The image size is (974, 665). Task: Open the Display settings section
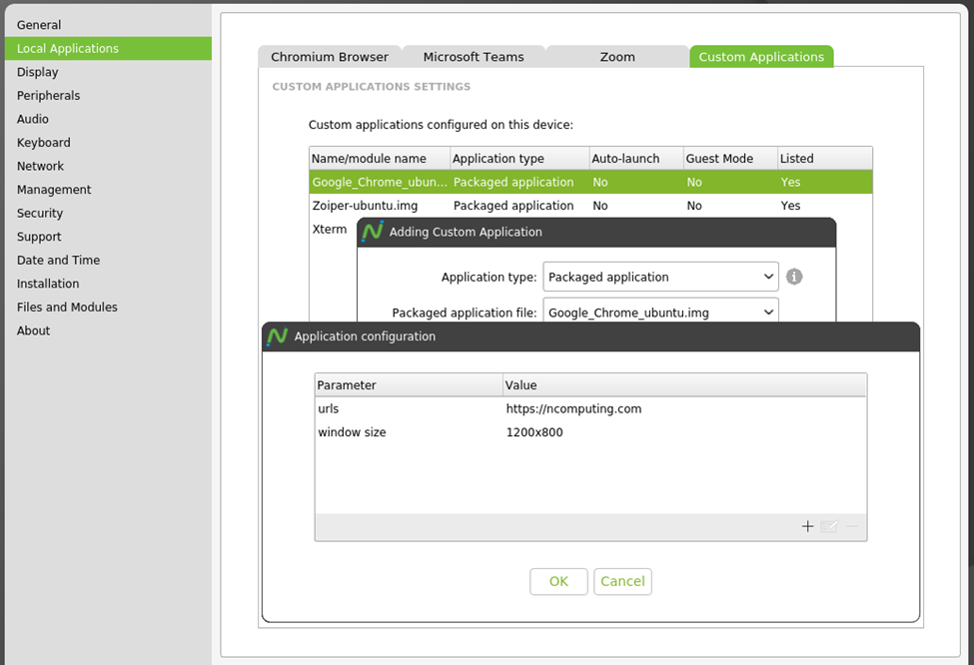pos(108,72)
